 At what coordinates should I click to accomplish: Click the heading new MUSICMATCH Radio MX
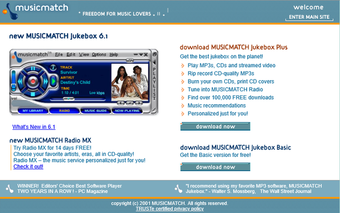click(x=51, y=140)
